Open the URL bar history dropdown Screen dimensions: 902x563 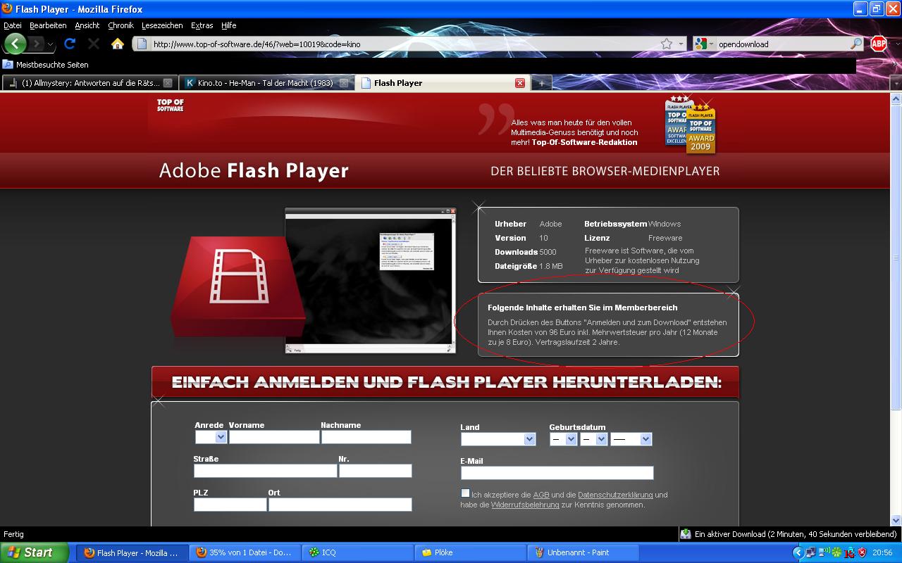pyautogui.click(x=681, y=44)
